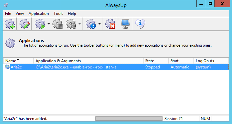Open the Help menu

(x=72, y=14)
